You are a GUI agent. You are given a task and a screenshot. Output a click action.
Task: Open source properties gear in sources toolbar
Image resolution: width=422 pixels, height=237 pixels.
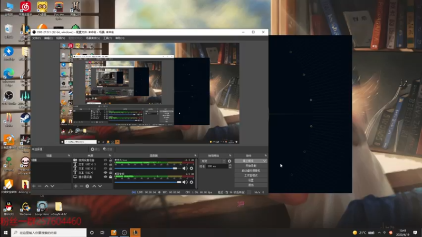[87, 186]
